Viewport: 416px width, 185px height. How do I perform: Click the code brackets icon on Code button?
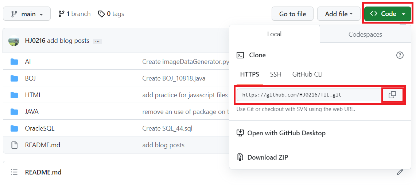click(x=374, y=14)
